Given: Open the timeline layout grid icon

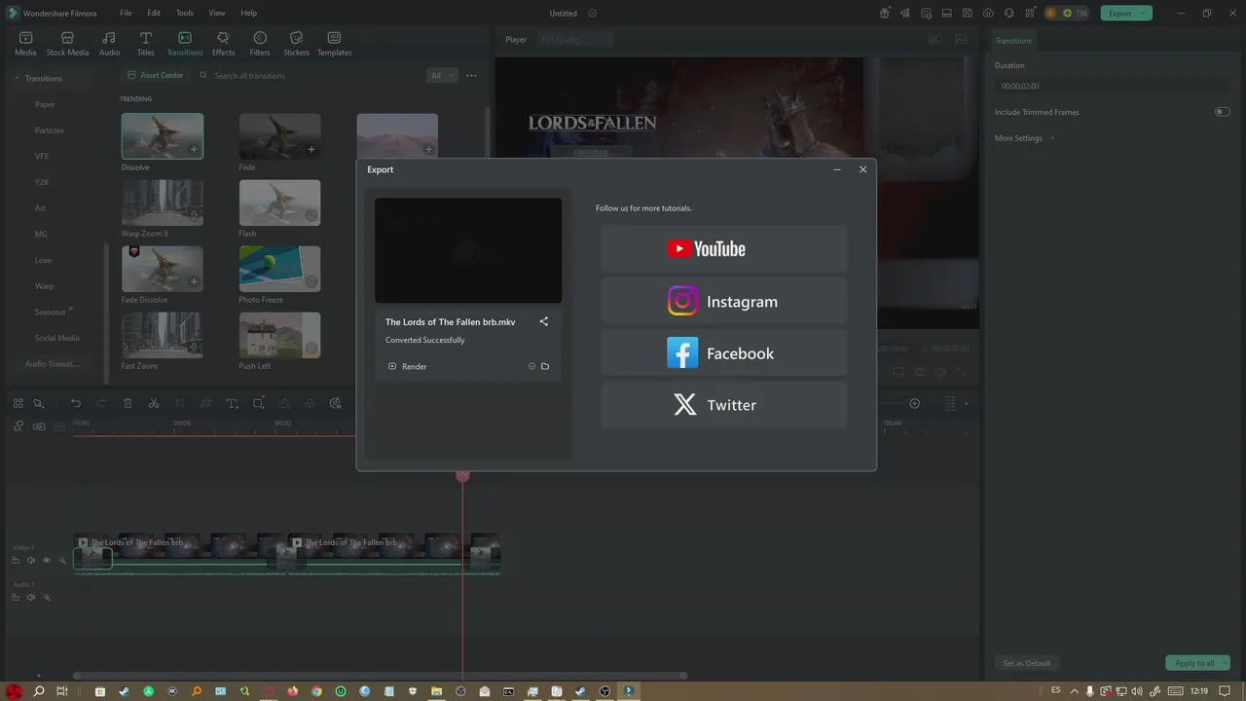Looking at the screenshot, I should click(18, 403).
